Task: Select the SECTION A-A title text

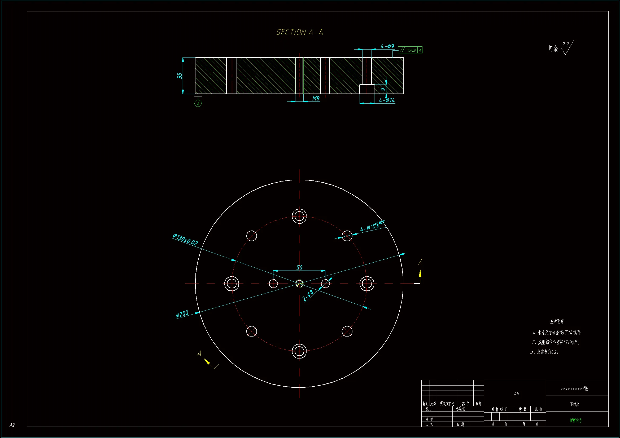Action: coord(299,32)
